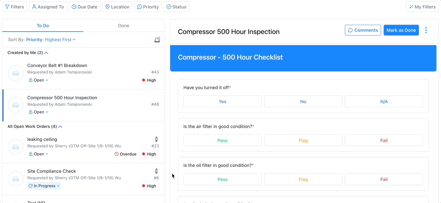
Task: Click the Mark as Done button
Action: tap(401, 30)
